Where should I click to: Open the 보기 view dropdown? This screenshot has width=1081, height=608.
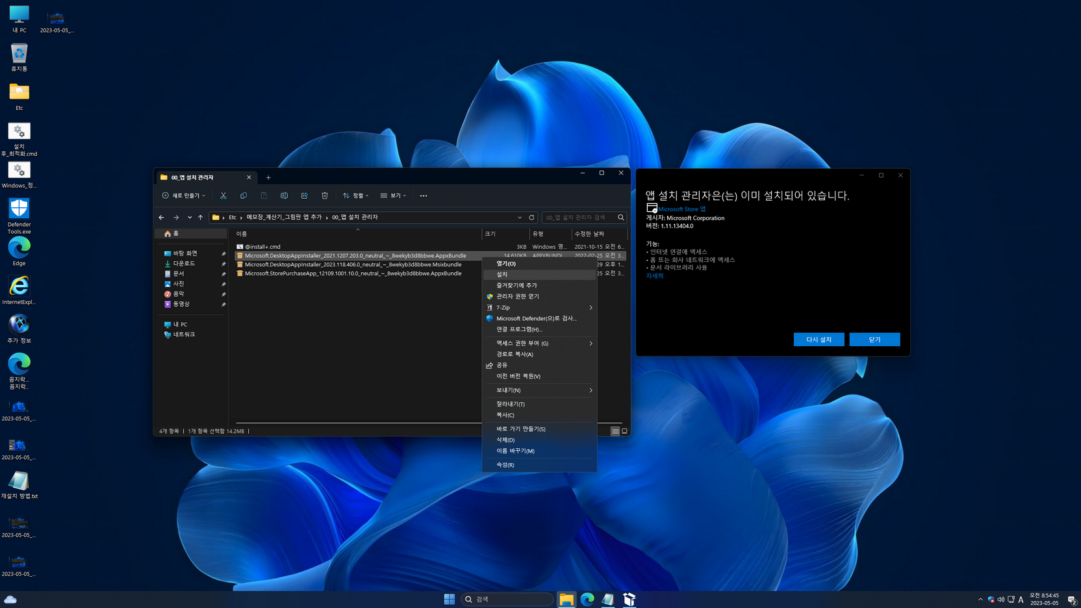394,196
